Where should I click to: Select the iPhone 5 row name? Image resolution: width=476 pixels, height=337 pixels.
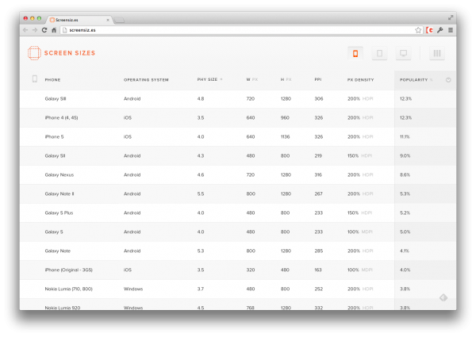click(54, 137)
